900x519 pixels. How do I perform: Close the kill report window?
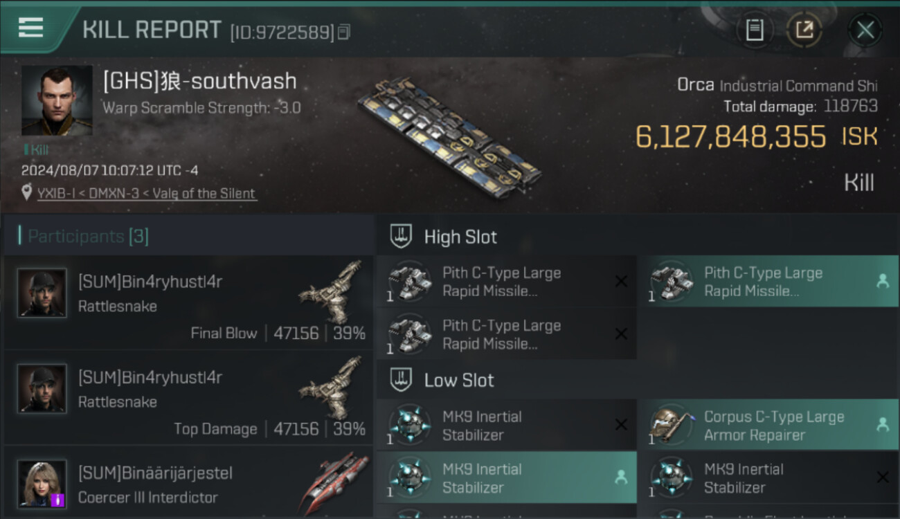click(x=865, y=30)
